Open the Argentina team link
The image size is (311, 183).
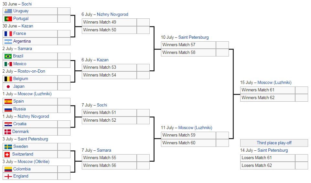[x=22, y=41]
